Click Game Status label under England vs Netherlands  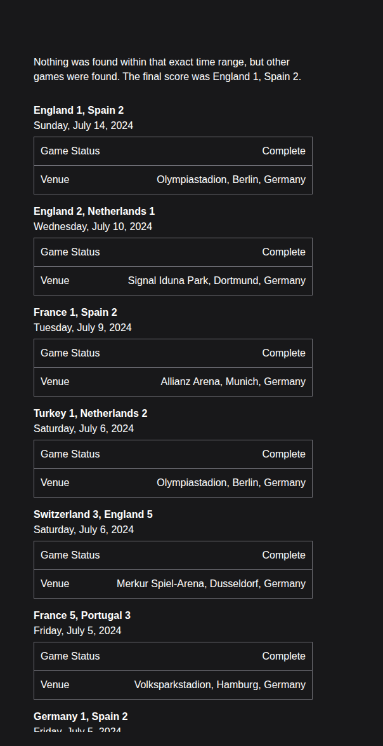tap(70, 252)
